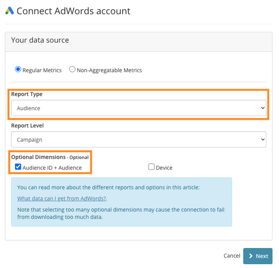Click the Google Ads logo icon

10,11
